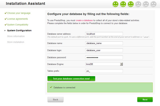Click the checkmark next to Choose your language
Image resolution: width=160 pixels, height=106 pixels.
[6, 13]
